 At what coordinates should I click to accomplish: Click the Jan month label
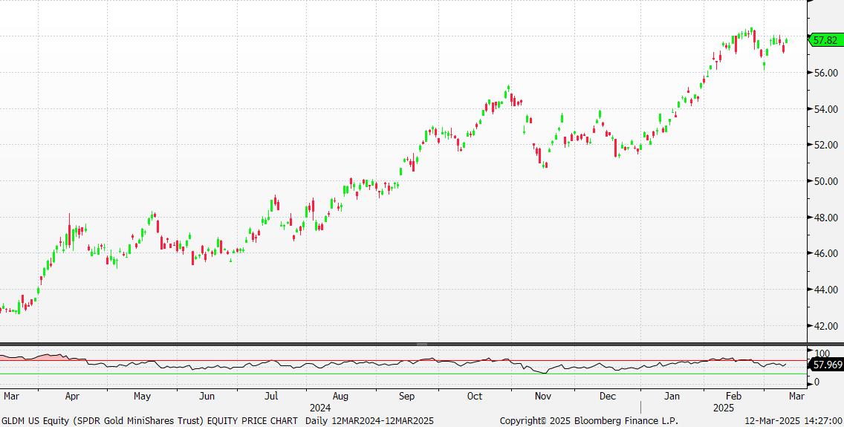(x=672, y=397)
